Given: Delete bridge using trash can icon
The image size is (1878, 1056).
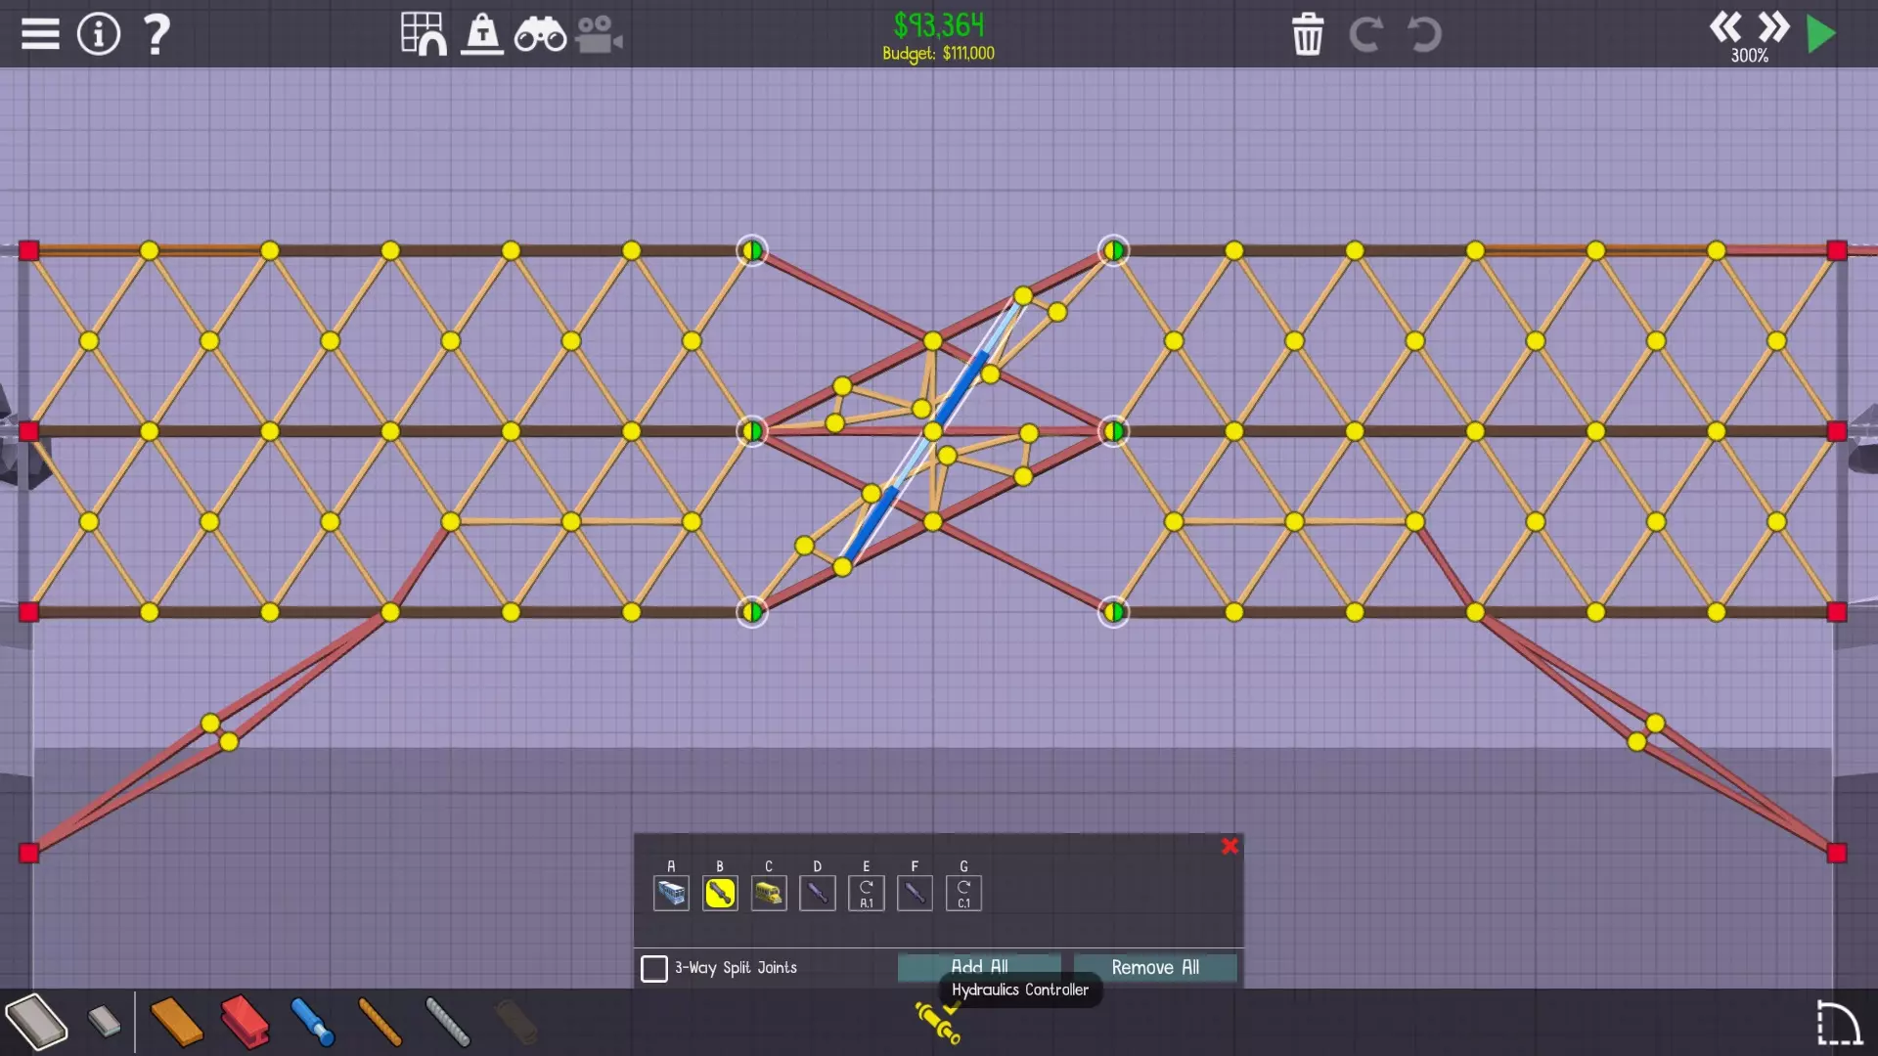Looking at the screenshot, I should [1308, 34].
